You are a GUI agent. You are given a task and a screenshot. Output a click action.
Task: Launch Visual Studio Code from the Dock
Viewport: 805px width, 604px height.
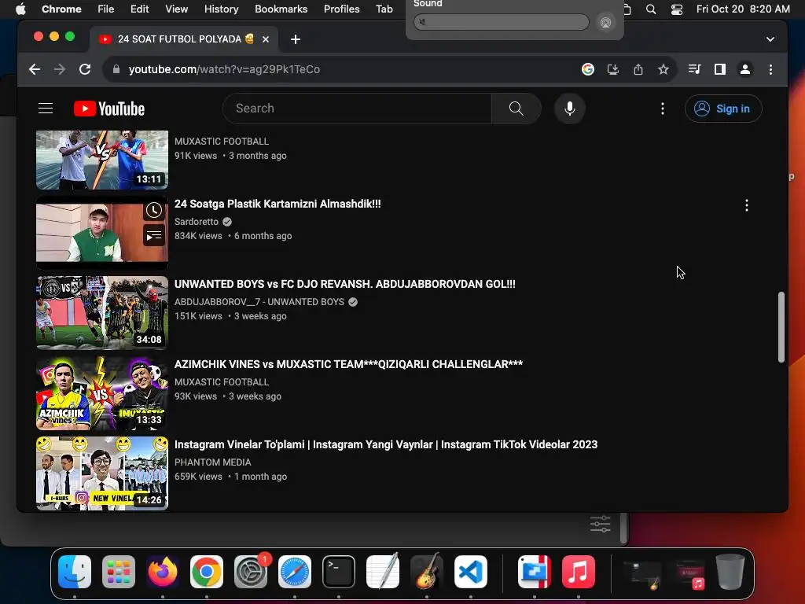[471, 571]
